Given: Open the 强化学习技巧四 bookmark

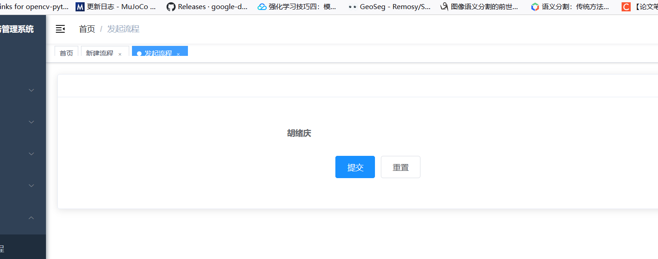Looking at the screenshot, I should click(x=297, y=7).
